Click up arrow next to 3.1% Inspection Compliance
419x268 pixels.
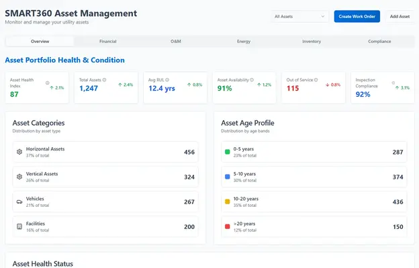click(x=397, y=87)
